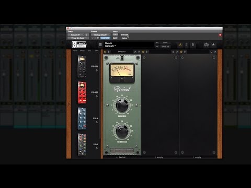Image resolution: width=251 pixels, height=188 pixels.
Task: Solo slot C with its S button
Action: point(185,52)
